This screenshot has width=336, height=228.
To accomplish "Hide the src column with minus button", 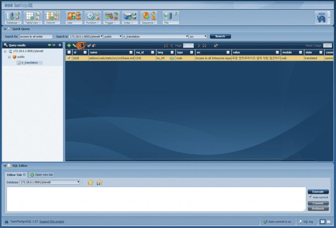I will [228, 52].
